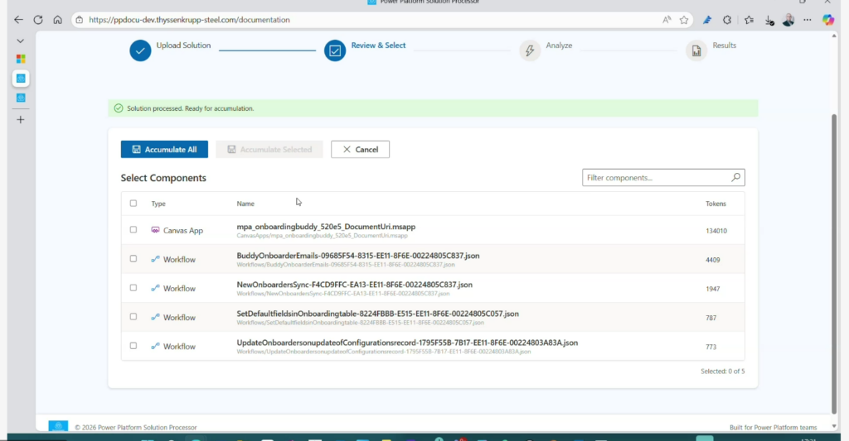
Task: Click the Upload Solution checkmark step icon
Action: (140, 51)
